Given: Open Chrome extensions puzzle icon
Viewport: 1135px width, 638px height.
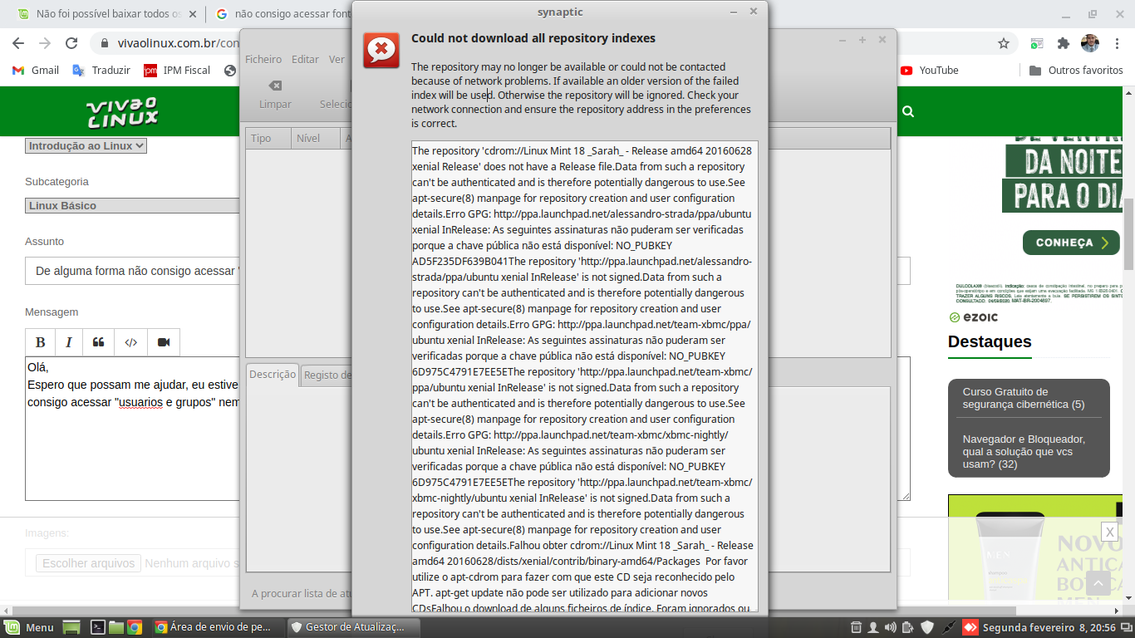Looking at the screenshot, I should [1064, 43].
